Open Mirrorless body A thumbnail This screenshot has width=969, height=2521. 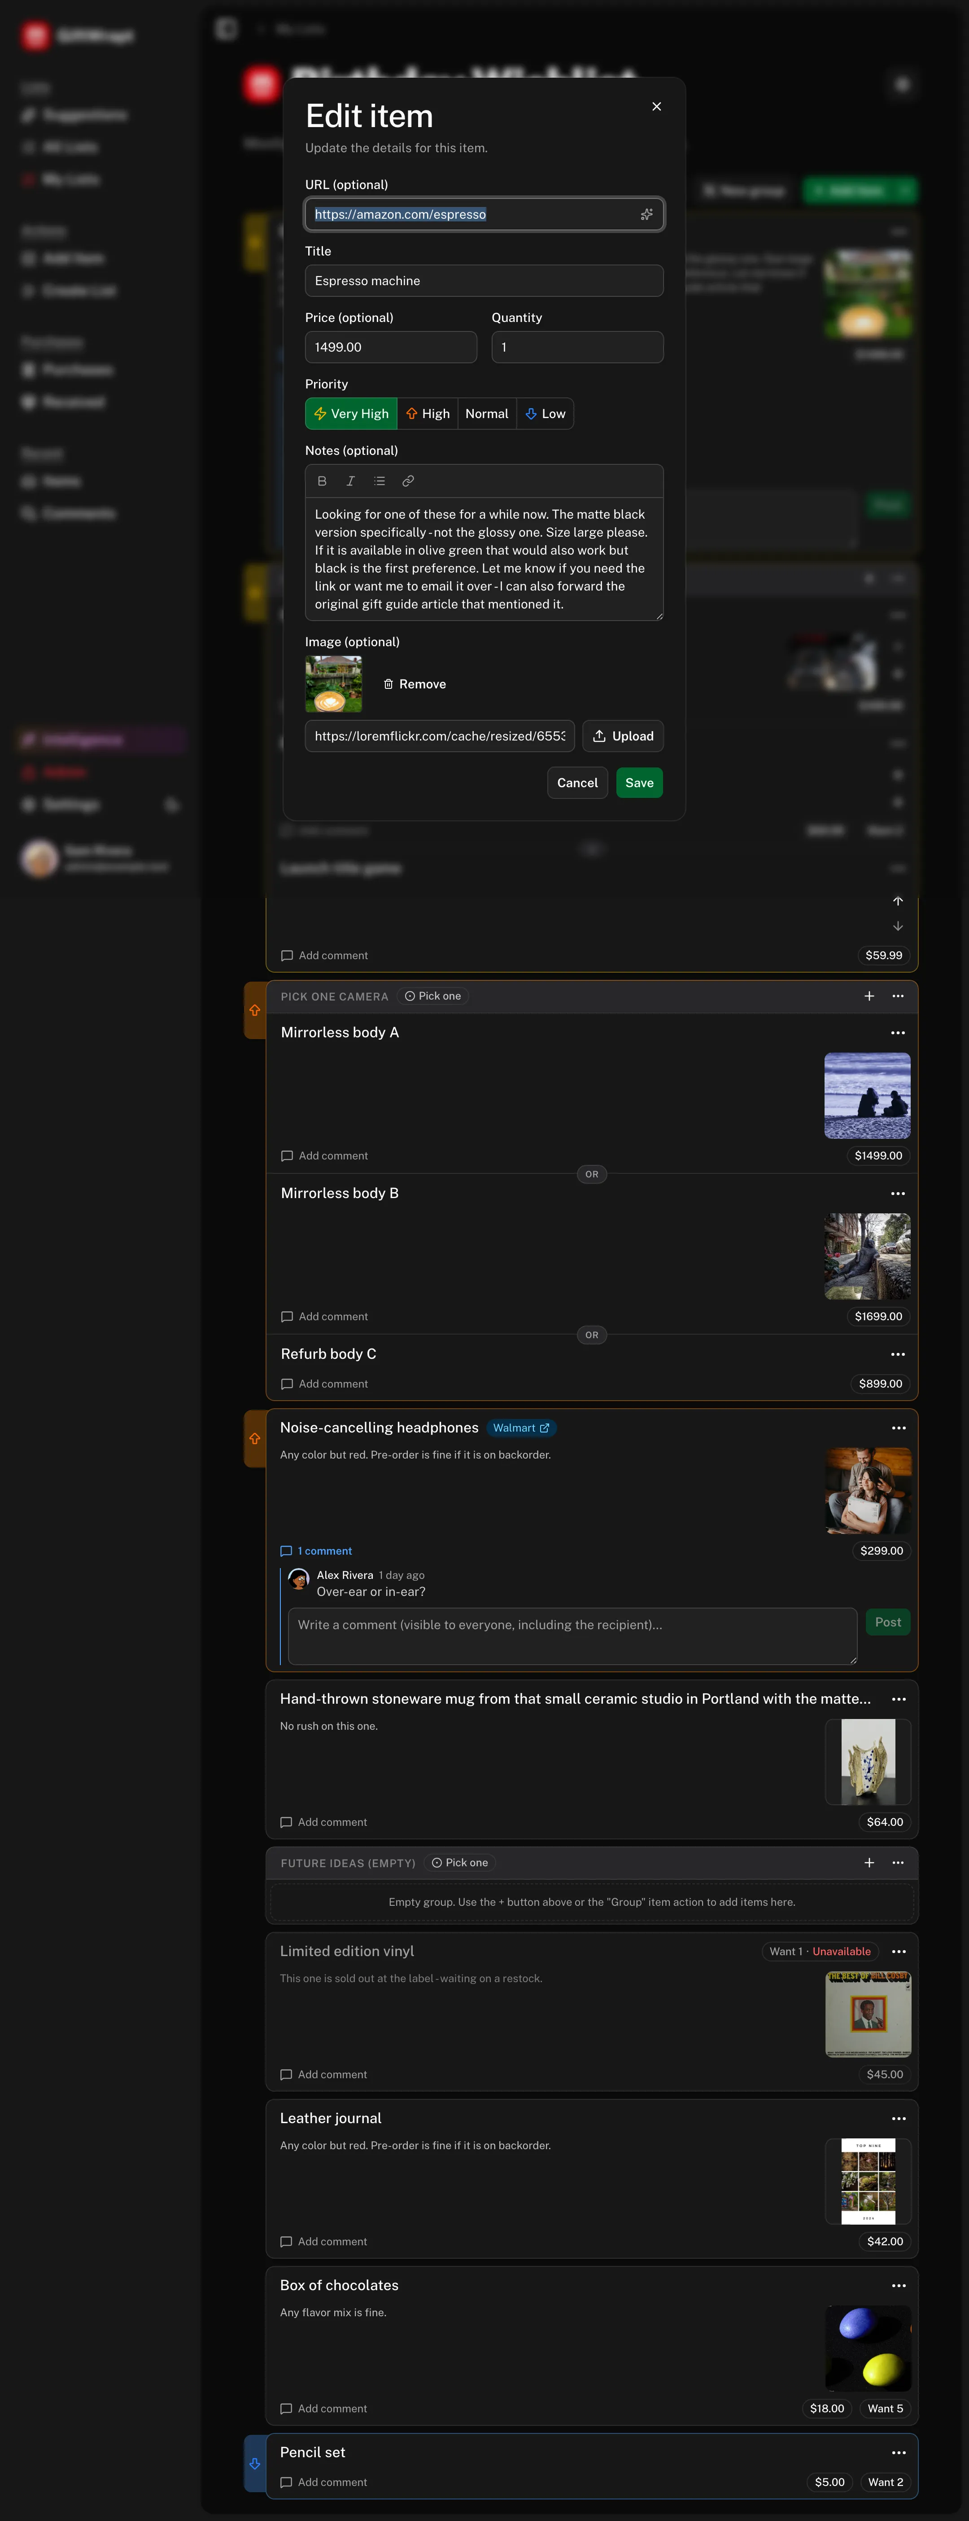[x=867, y=1096]
